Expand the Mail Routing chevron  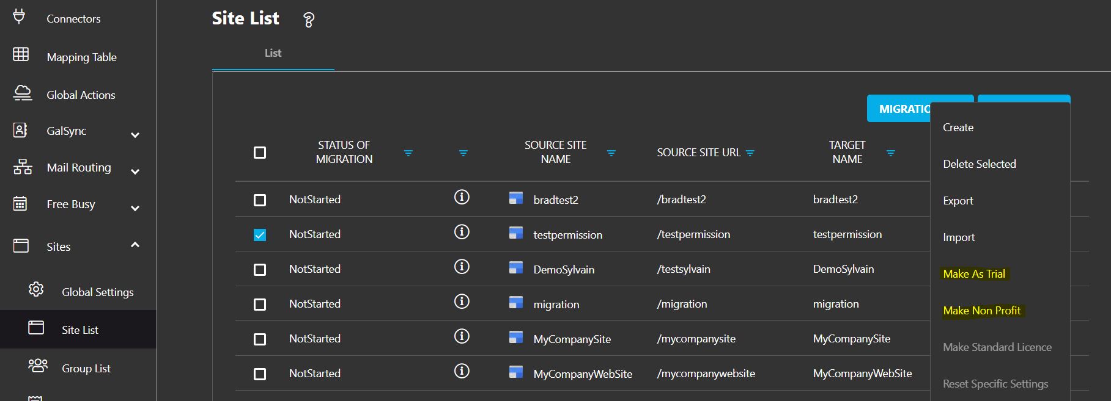[x=135, y=172]
